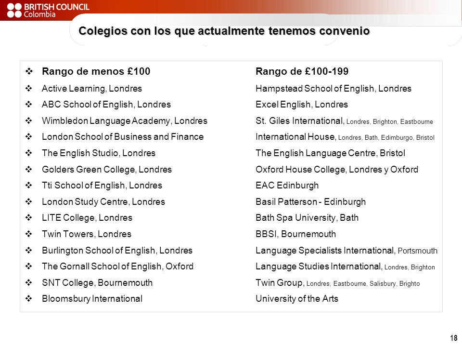Click the Rango de £100-199 heading

302,71
